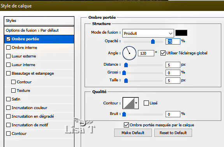The height and width of the screenshot is (147, 224).
Task: Tick the Biseautage et estampage checkbox
Action: tap(9, 73)
